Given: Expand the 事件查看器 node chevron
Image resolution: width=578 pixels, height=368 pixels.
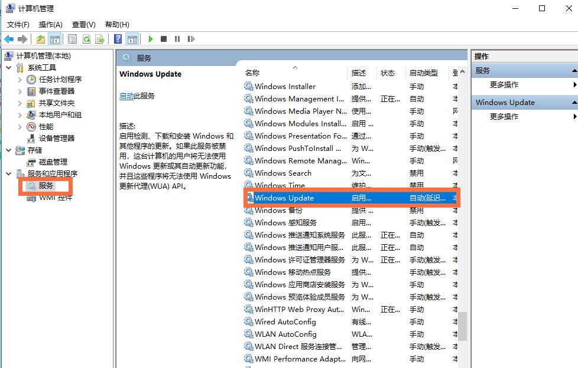Looking at the screenshot, I should [20, 91].
